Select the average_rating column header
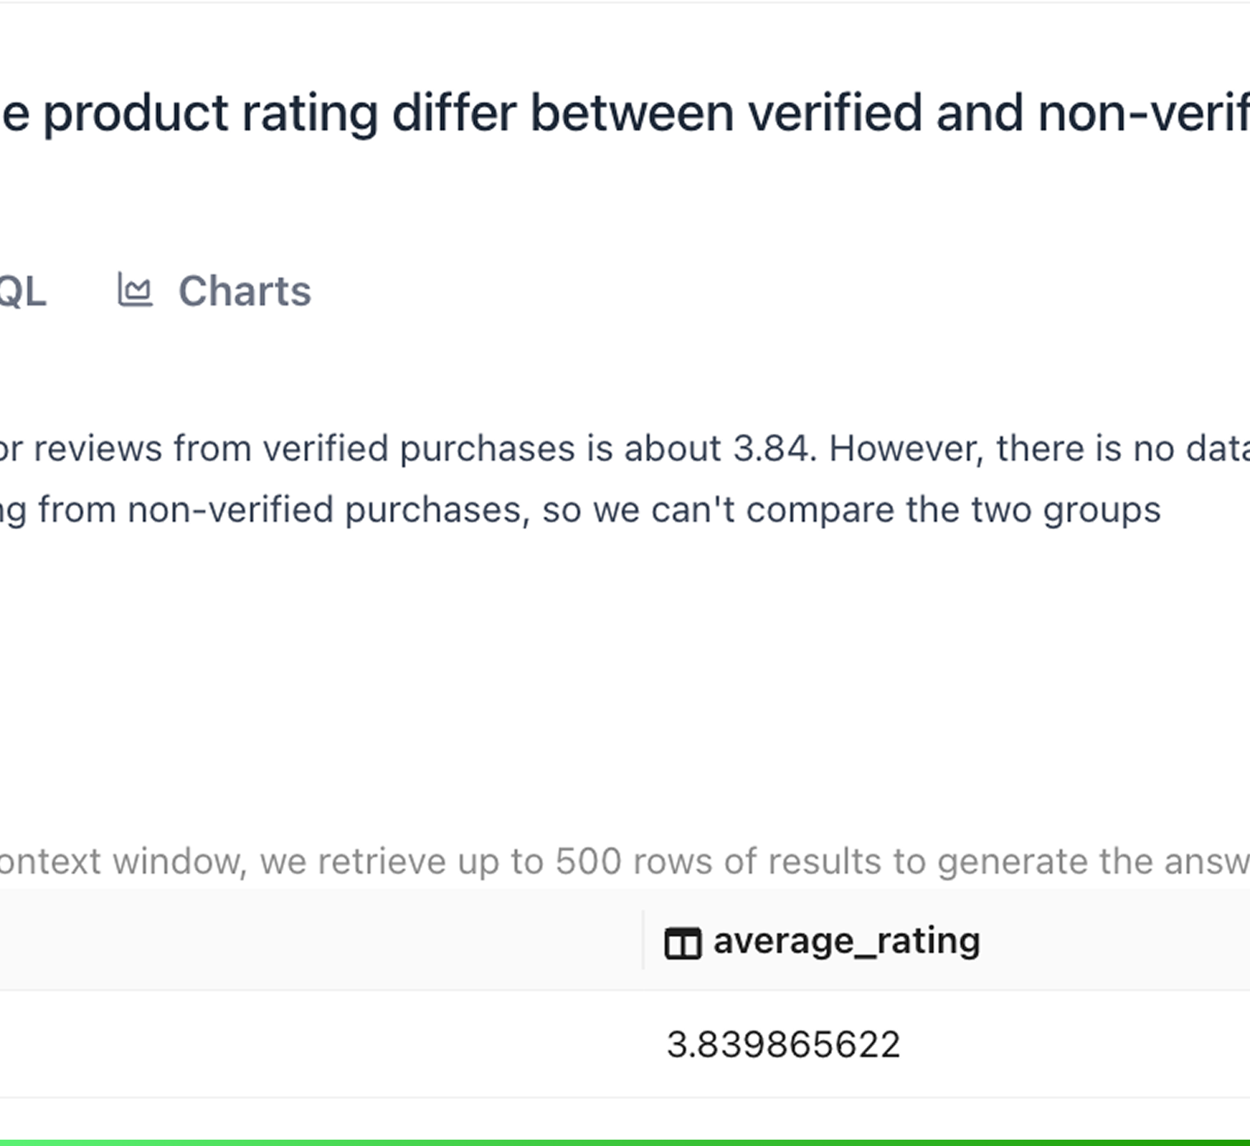This screenshot has height=1146, width=1250. (x=846, y=941)
